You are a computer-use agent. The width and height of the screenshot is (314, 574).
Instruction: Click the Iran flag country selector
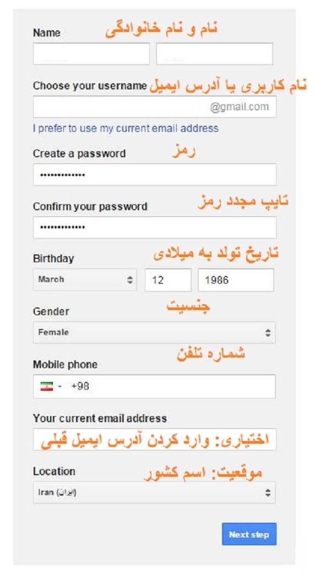[x=47, y=386]
